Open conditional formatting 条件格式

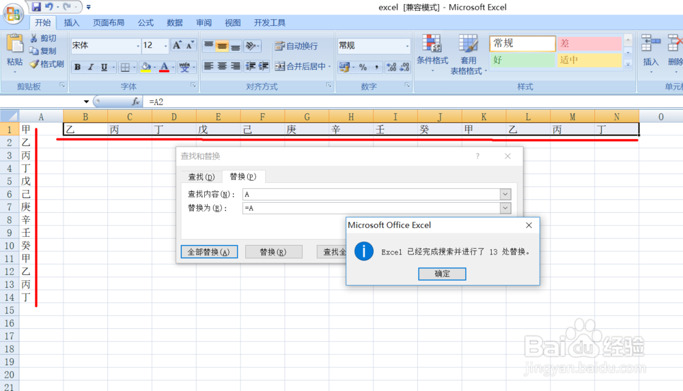[432, 54]
